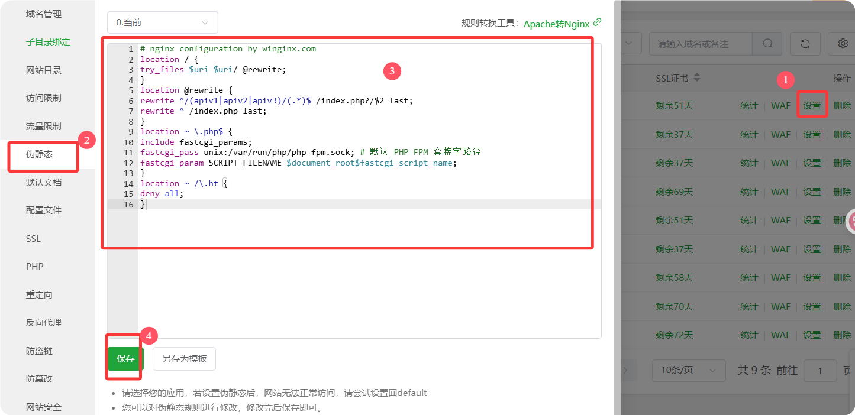Click the green 保存 button
The width and height of the screenshot is (855, 415).
(x=125, y=358)
